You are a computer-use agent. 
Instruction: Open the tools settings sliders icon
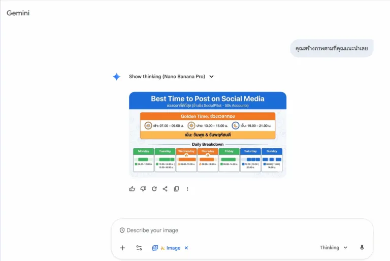coord(139,248)
